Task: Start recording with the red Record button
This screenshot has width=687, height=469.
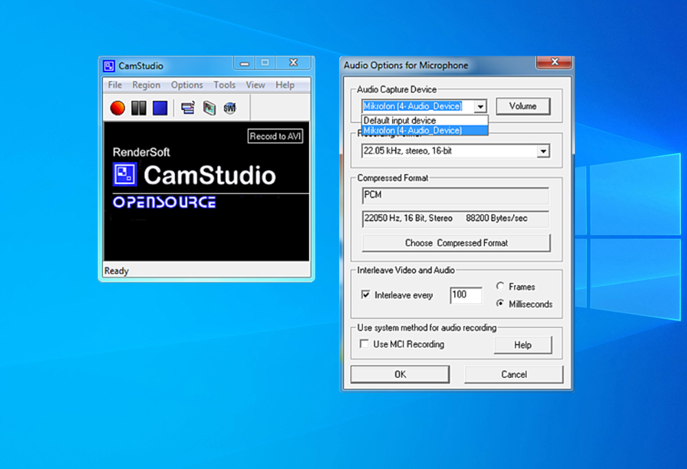Action: tap(117, 108)
